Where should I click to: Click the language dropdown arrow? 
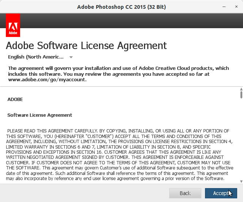pos(71,57)
